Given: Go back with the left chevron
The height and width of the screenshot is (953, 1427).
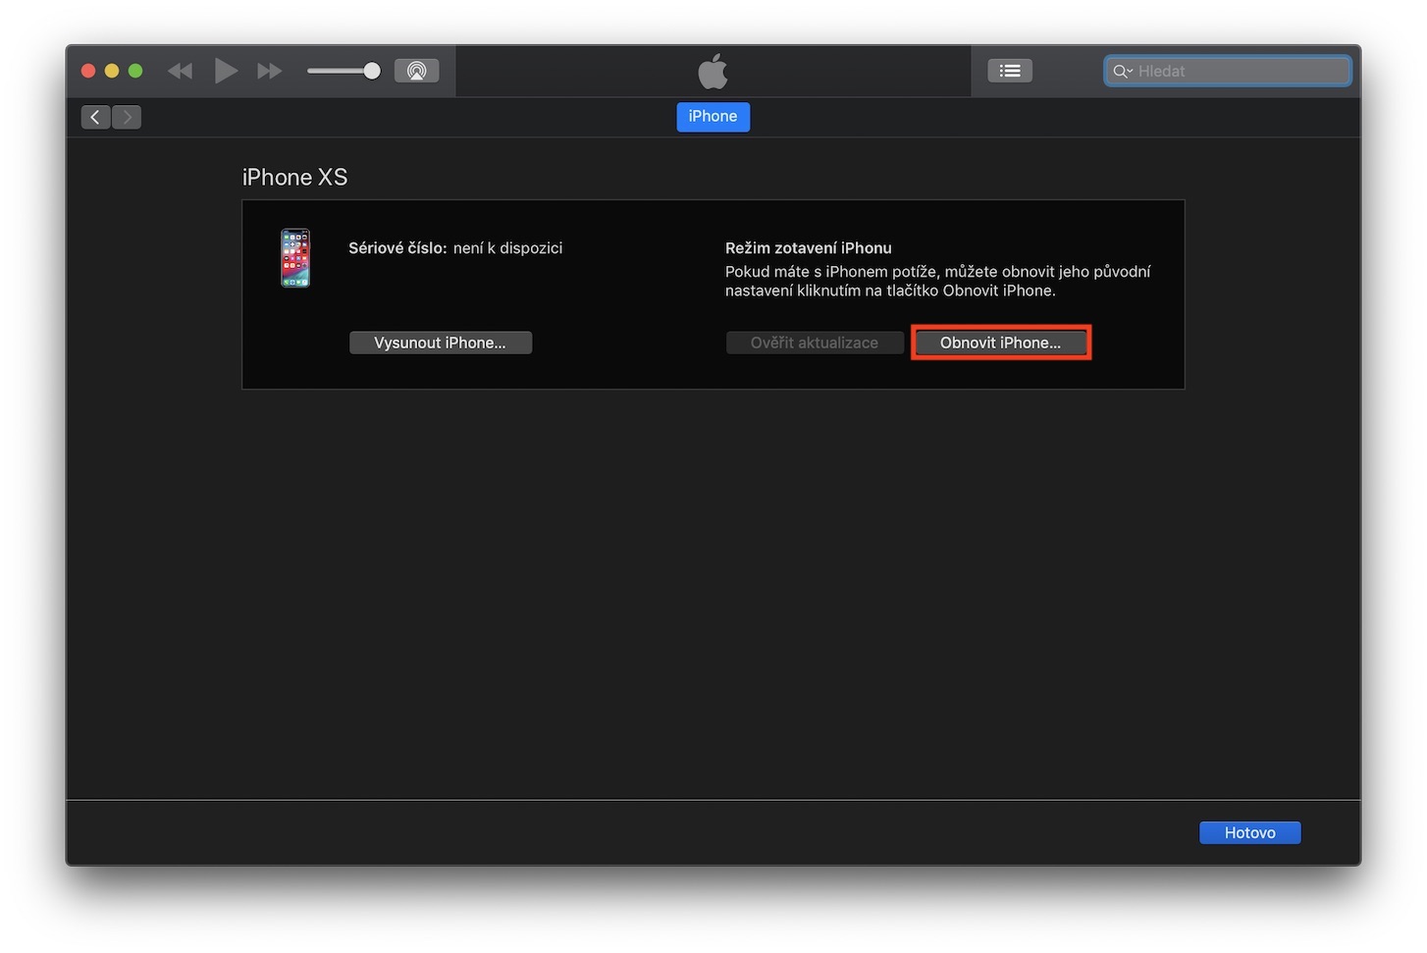Looking at the screenshot, I should pos(95,118).
